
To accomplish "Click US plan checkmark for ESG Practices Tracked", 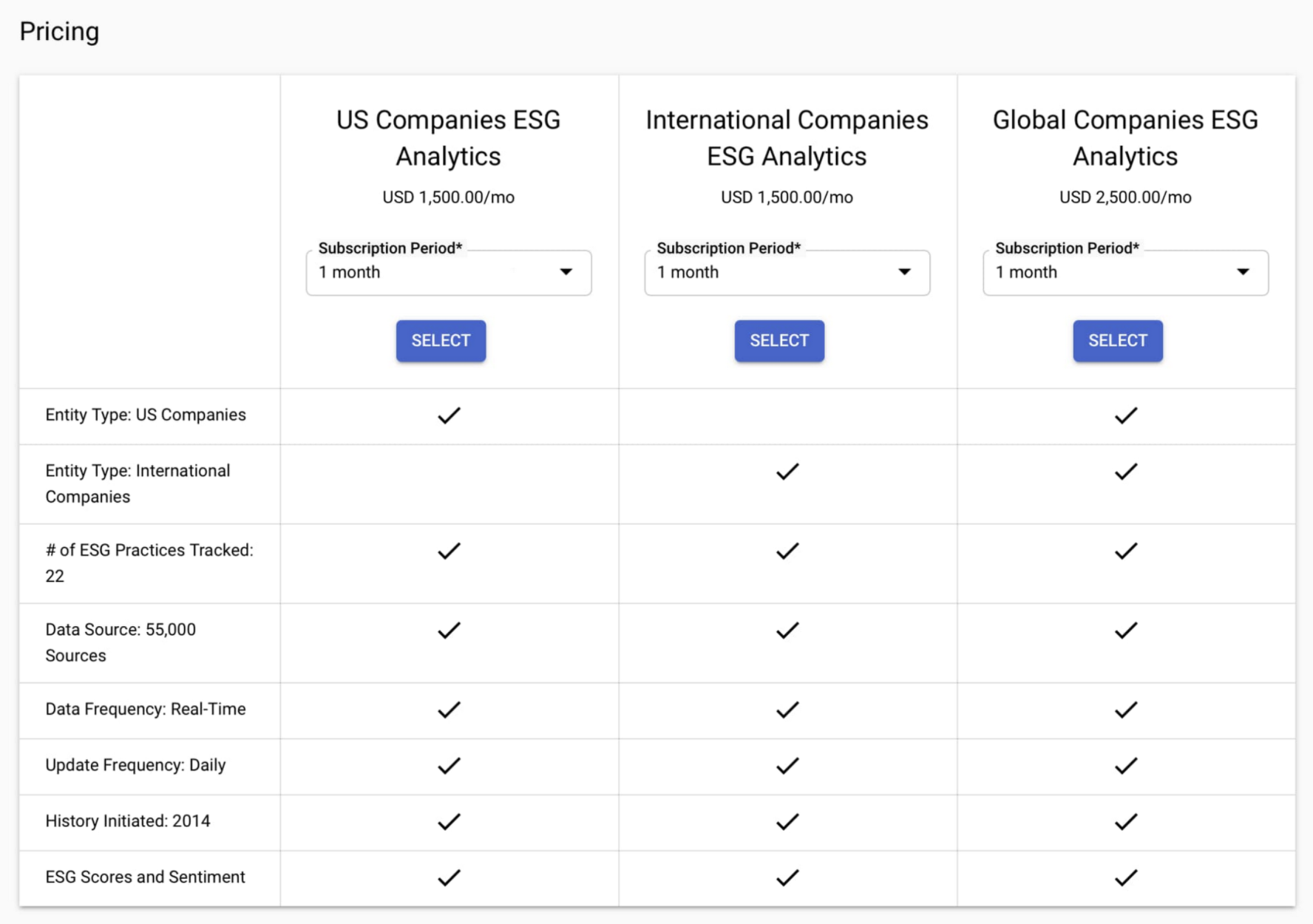I will pyautogui.click(x=449, y=551).
